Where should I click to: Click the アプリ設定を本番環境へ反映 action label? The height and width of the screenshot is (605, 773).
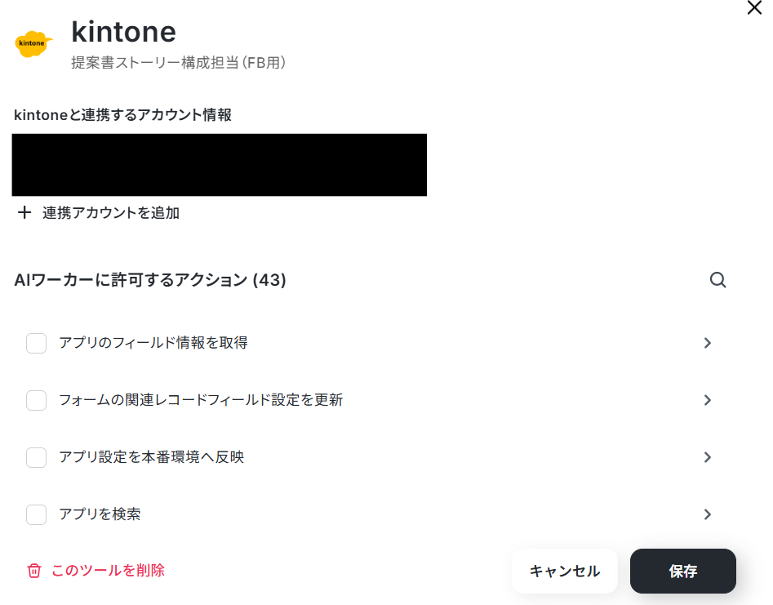151,457
